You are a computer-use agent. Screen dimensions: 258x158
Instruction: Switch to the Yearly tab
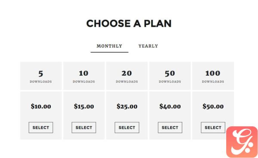[148, 46]
